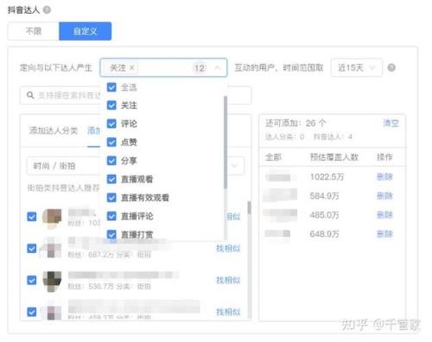The image size is (432, 342).
Task: Open the 时尚 / 街拍 category dropdown
Action: pos(136,166)
